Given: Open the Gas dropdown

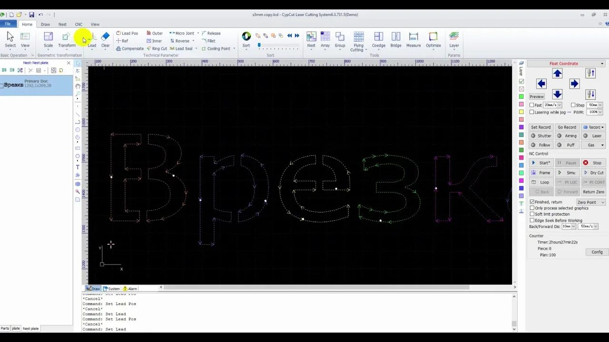Looking at the screenshot, I should (x=593, y=145).
